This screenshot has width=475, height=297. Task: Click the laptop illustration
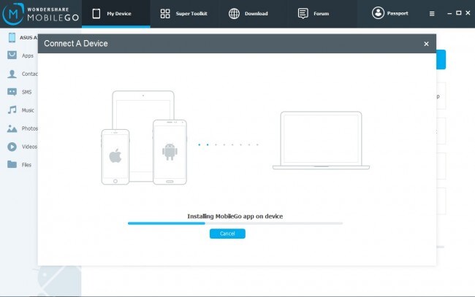tap(321, 140)
